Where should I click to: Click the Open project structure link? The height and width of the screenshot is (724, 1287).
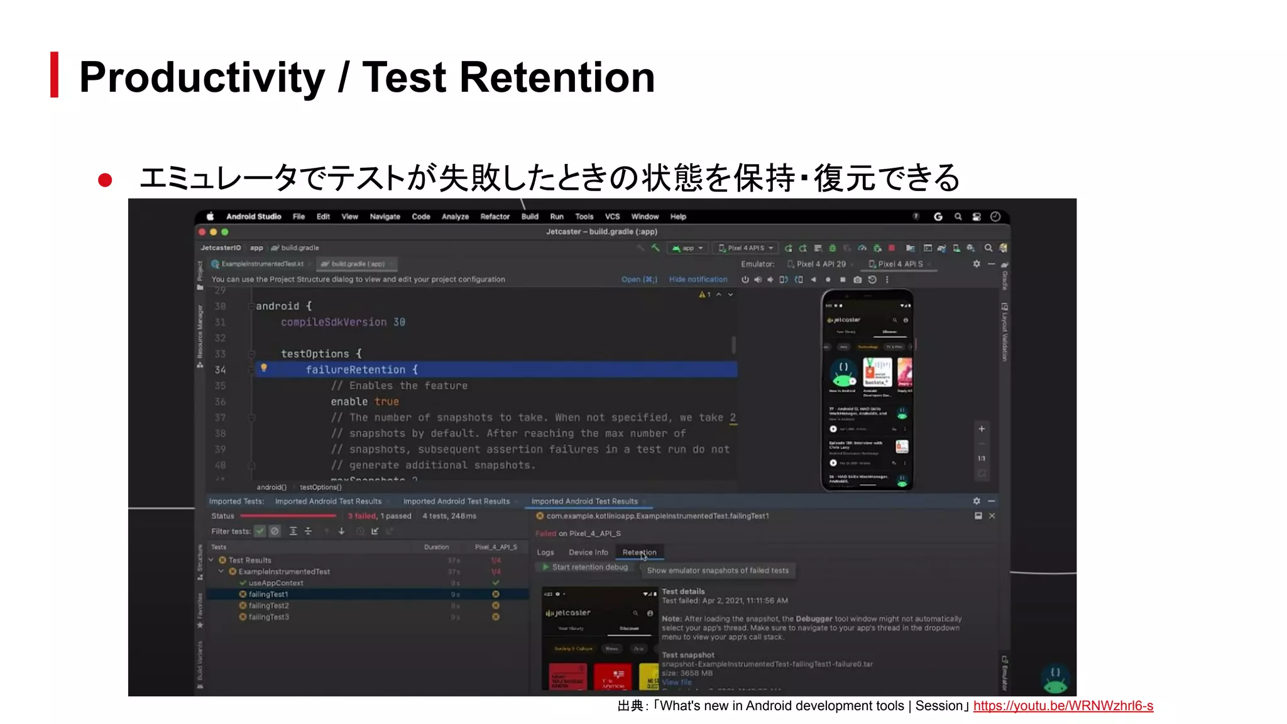click(x=639, y=280)
